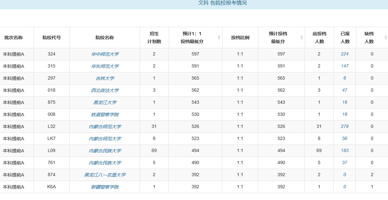Click applicant count 183 link

coord(345,151)
